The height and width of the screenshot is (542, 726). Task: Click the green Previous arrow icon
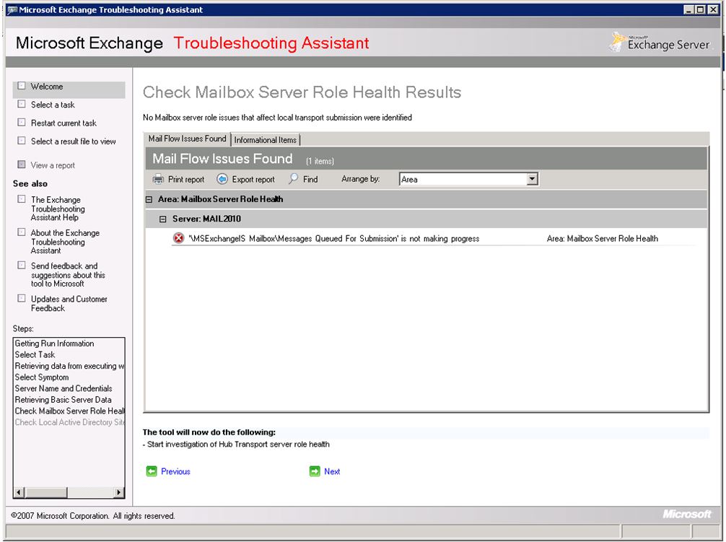(x=152, y=471)
